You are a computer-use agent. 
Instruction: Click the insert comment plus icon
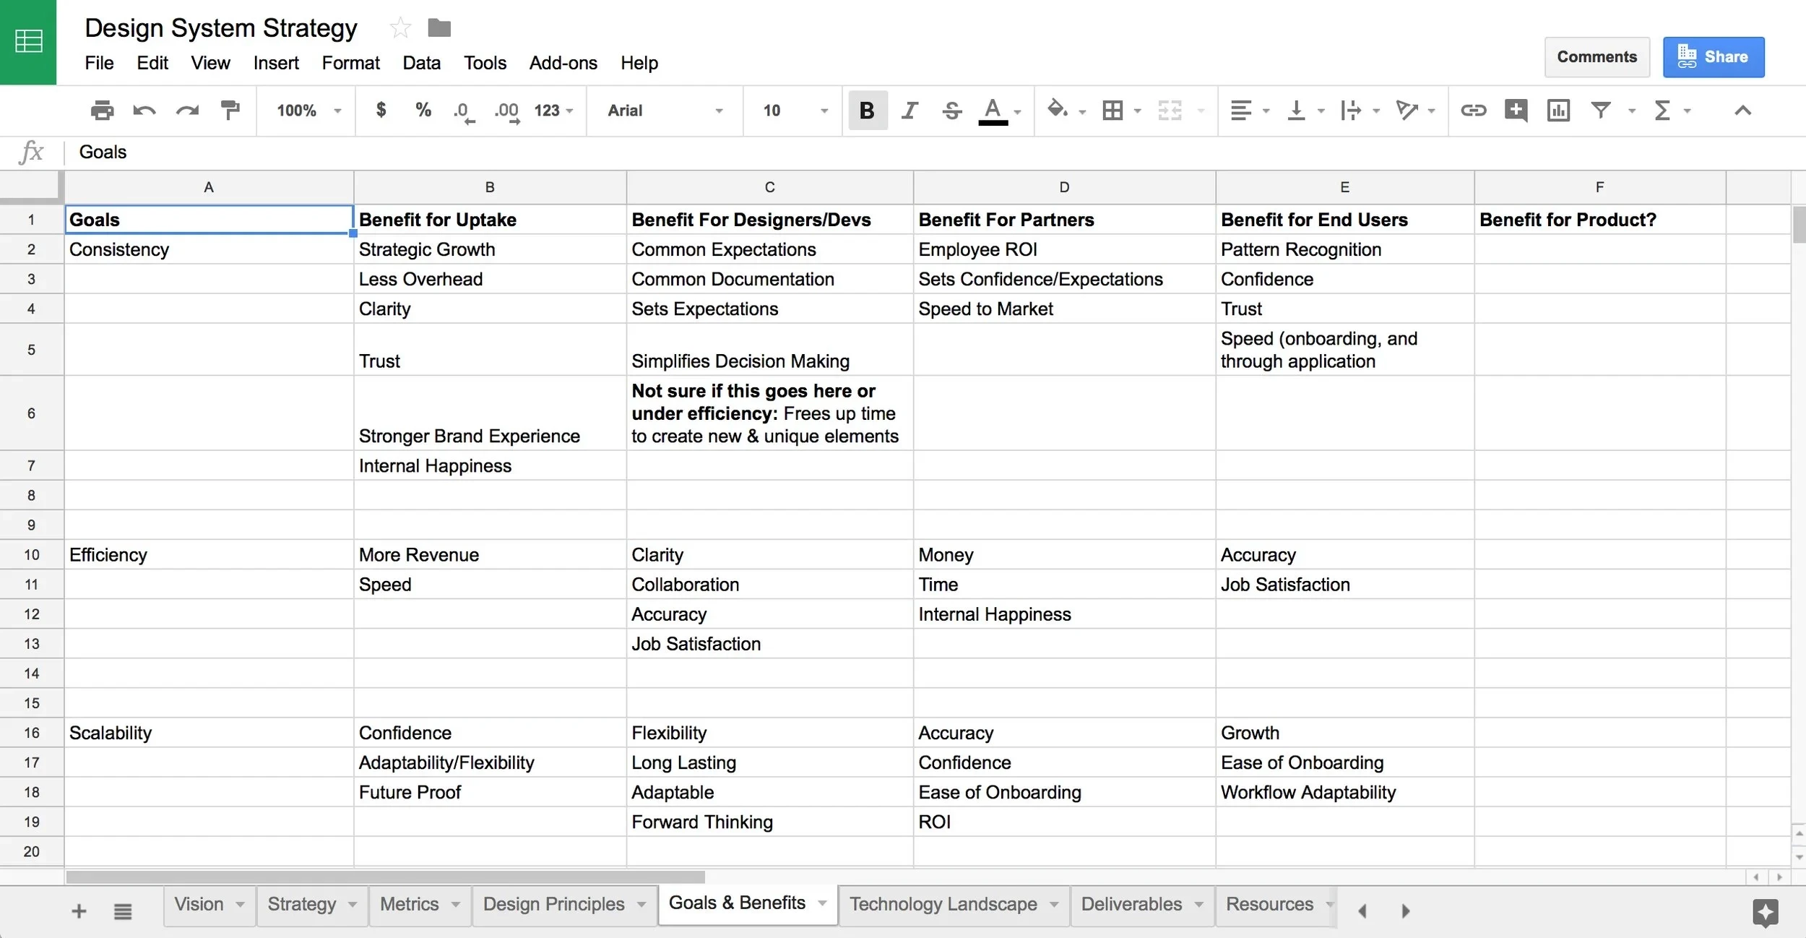[x=1516, y=111]
